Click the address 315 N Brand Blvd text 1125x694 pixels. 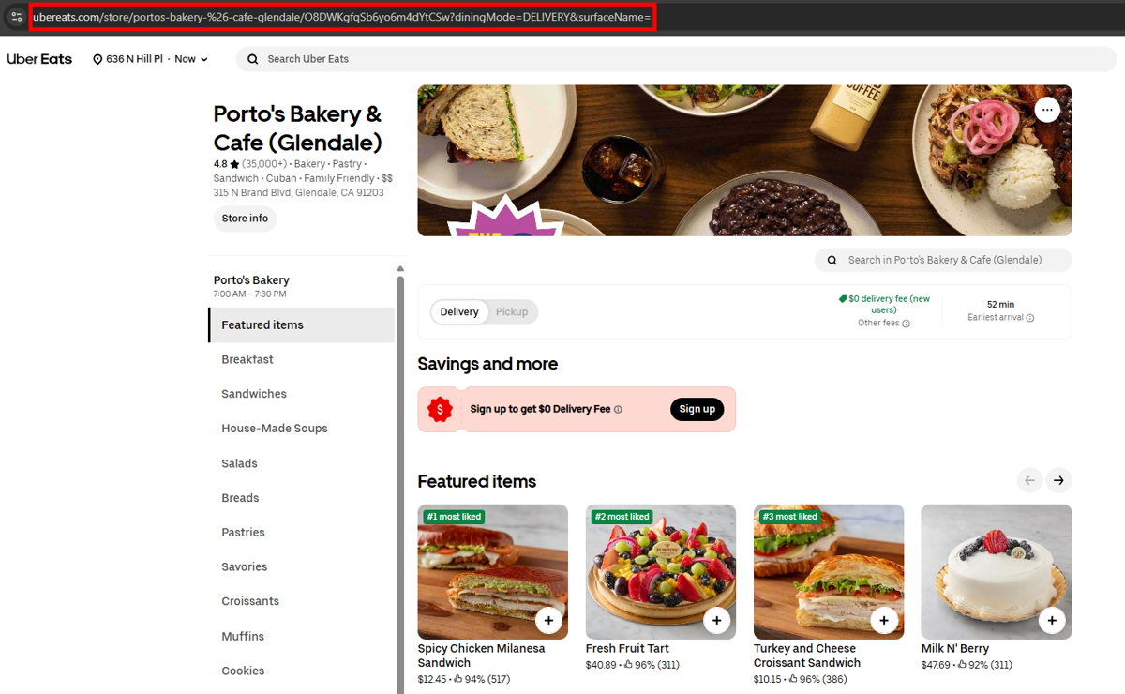click(298, 193)
